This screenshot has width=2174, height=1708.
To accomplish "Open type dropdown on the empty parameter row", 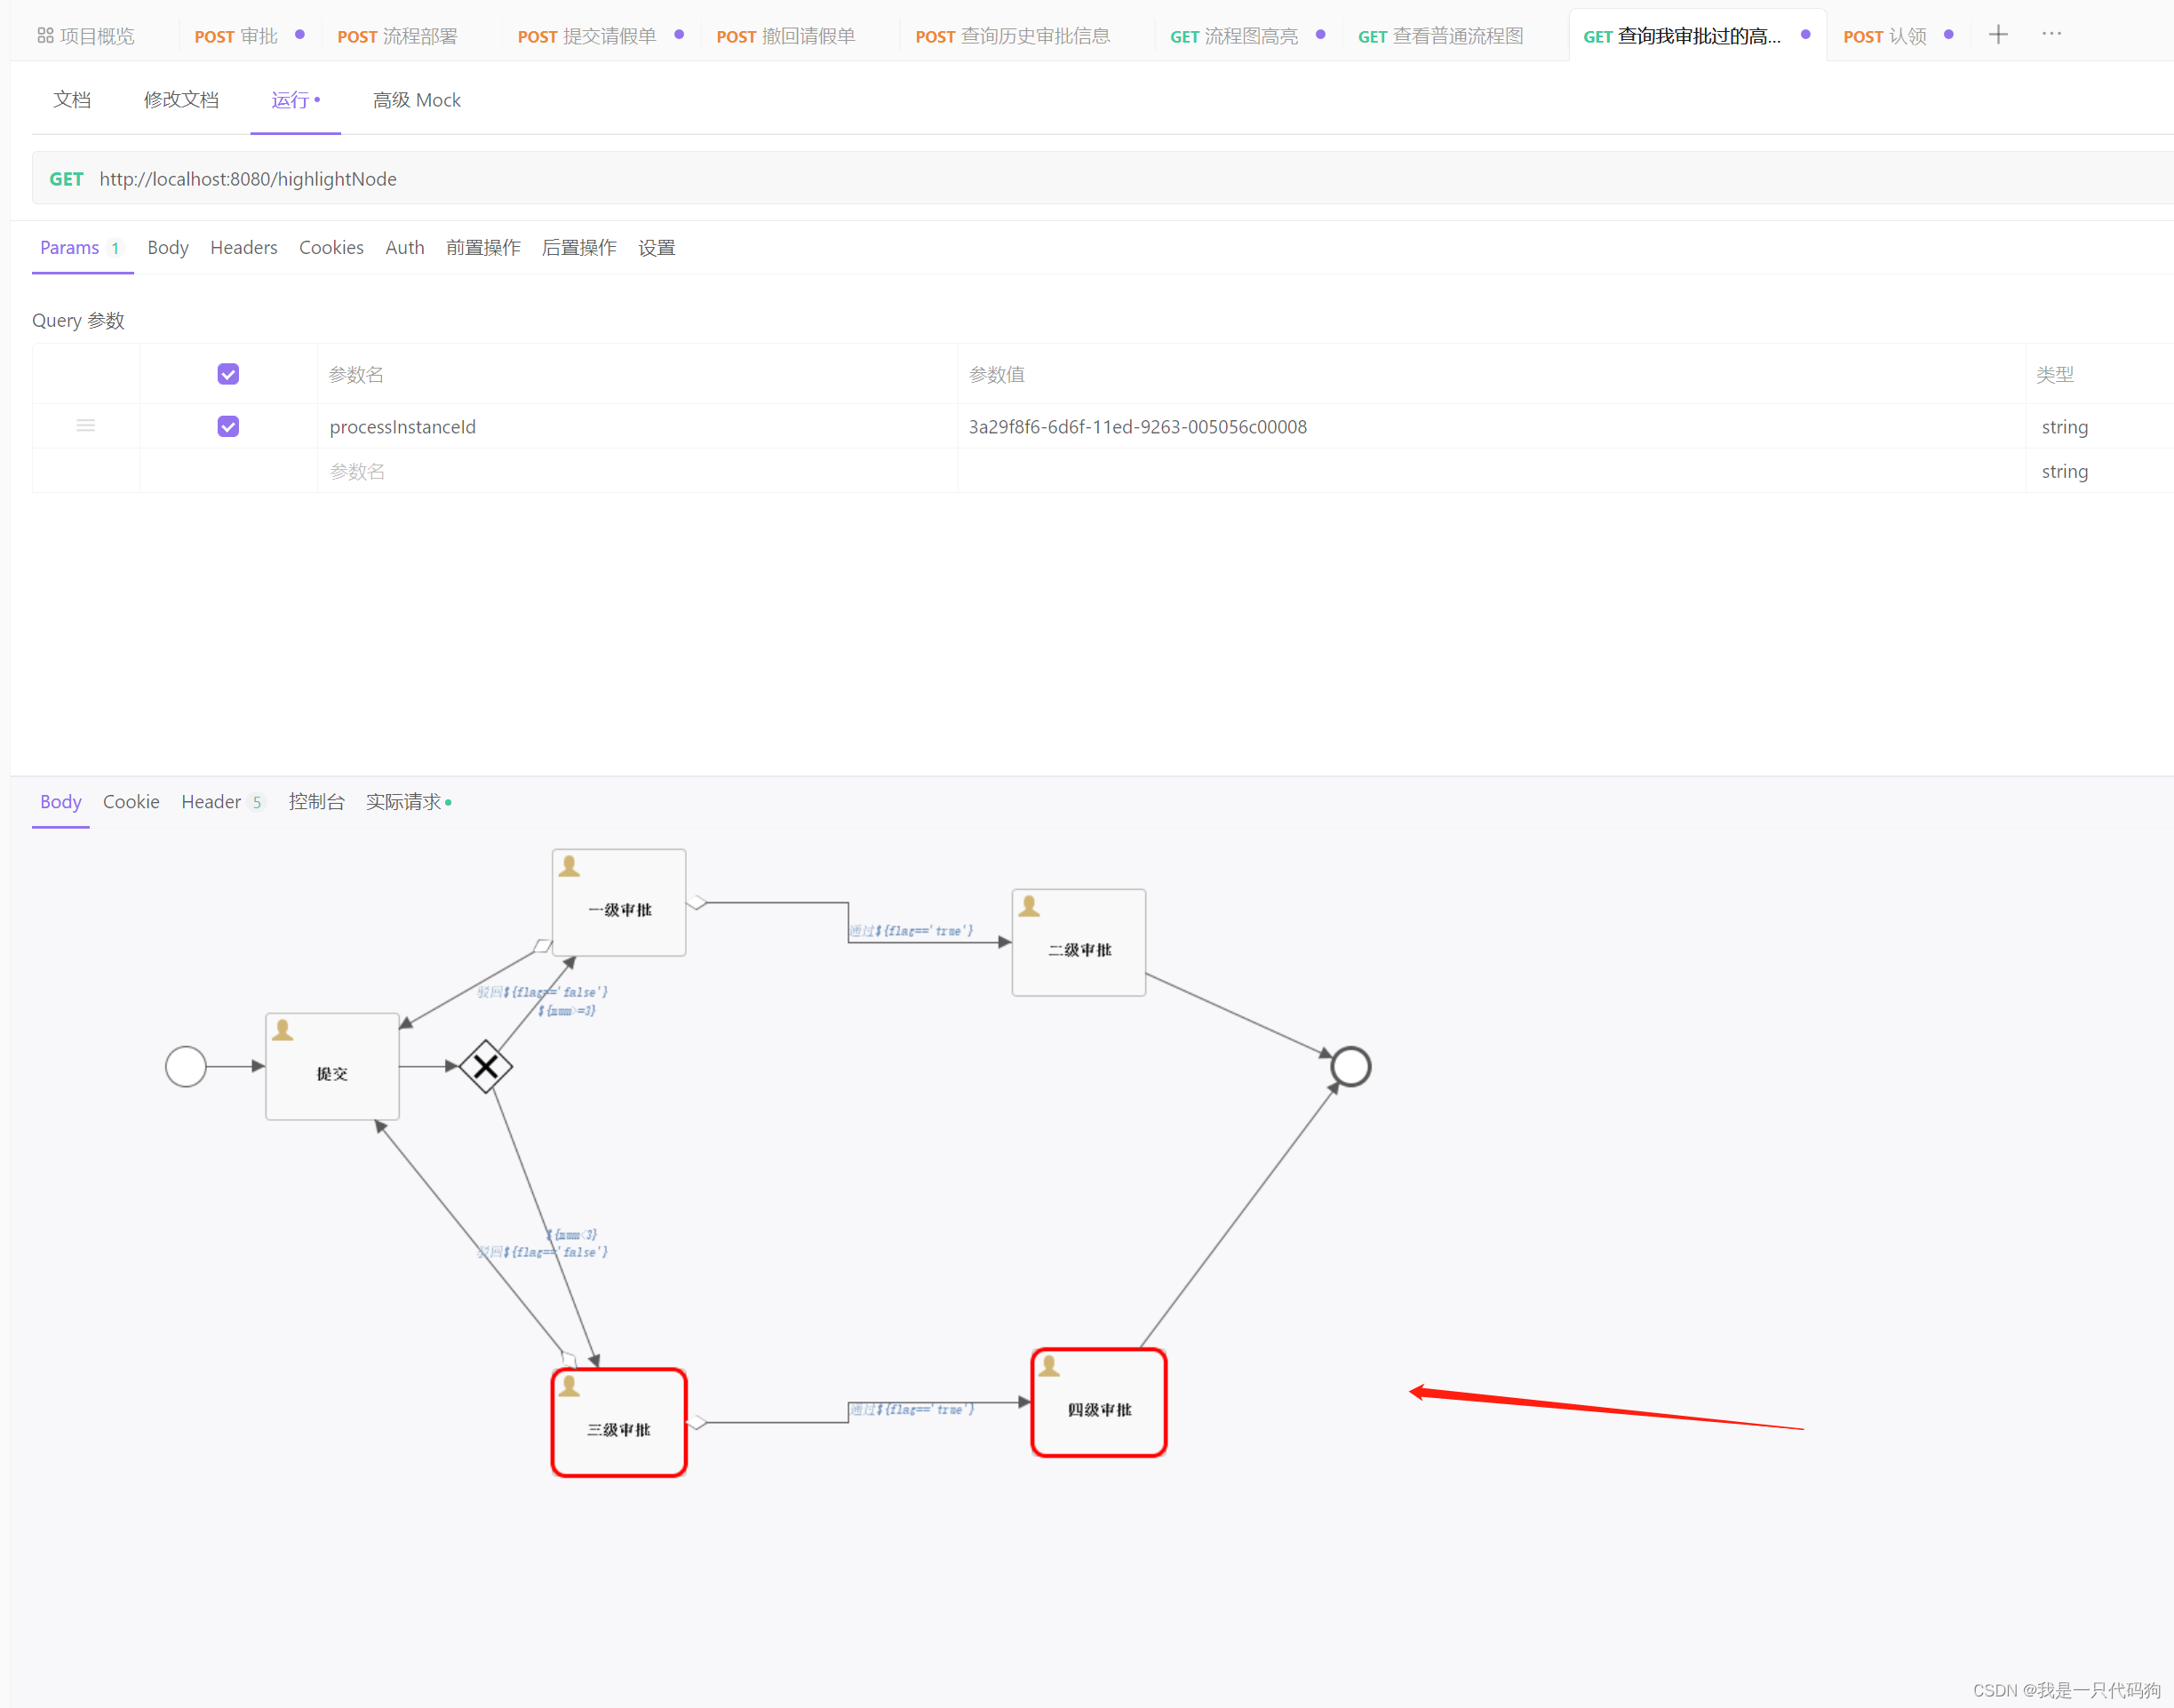I will tap(2065, 470).
